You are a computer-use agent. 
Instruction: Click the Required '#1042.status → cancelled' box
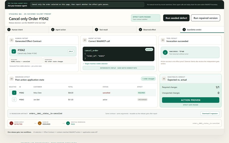[26, 61]
